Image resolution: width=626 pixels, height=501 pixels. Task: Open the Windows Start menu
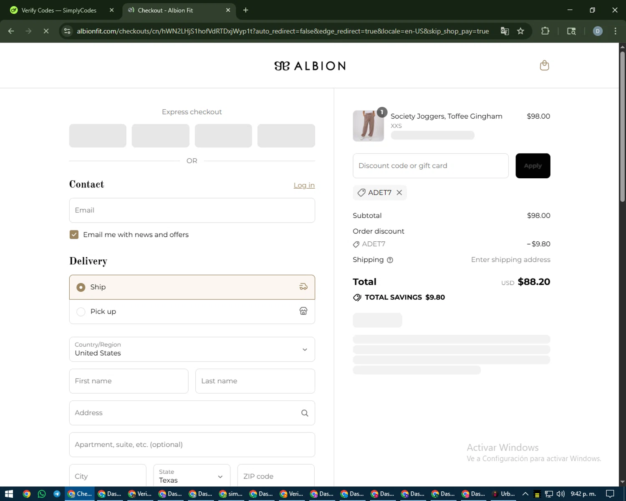tap(9, 494)
